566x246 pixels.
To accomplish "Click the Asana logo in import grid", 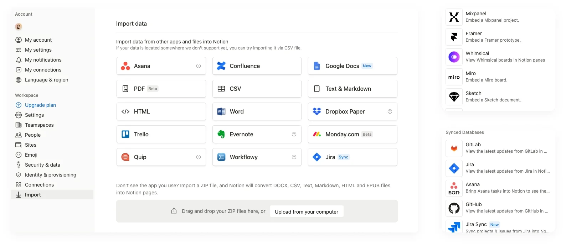I will click(x=125, y=66).
